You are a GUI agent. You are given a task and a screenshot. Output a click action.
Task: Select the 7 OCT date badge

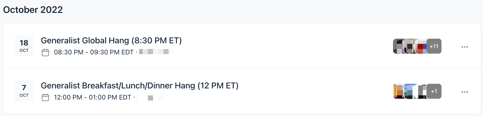[24, 90]
